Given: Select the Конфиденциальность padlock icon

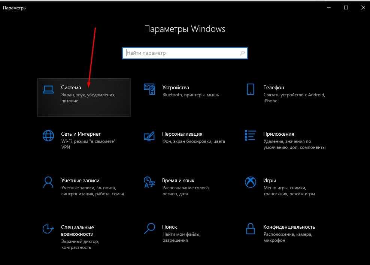Looking at the screenshot, I should (250, 228).
